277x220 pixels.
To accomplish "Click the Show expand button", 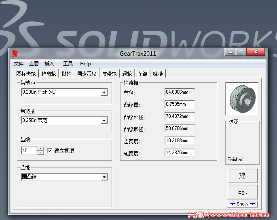I will [x=242, y=204].
